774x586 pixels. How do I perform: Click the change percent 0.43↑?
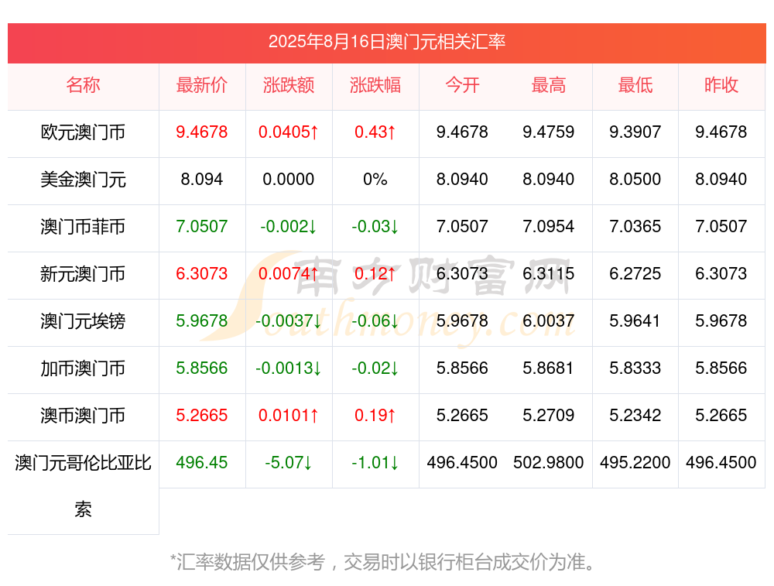tap(375, 132)
